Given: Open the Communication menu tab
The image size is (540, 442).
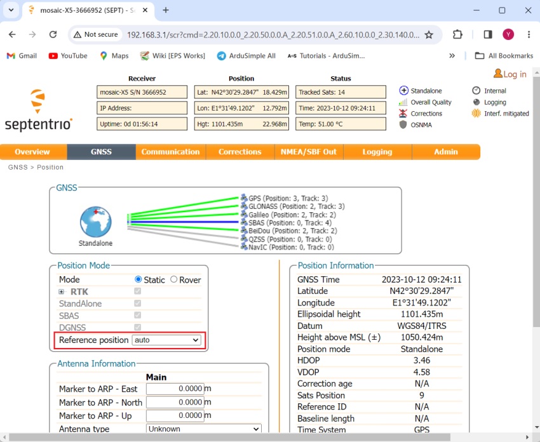Looking at the screenshot, I should [170, 152].
